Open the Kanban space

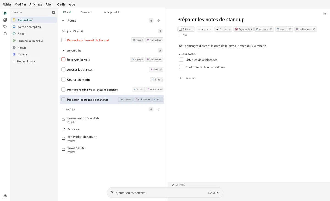(34, 55)
